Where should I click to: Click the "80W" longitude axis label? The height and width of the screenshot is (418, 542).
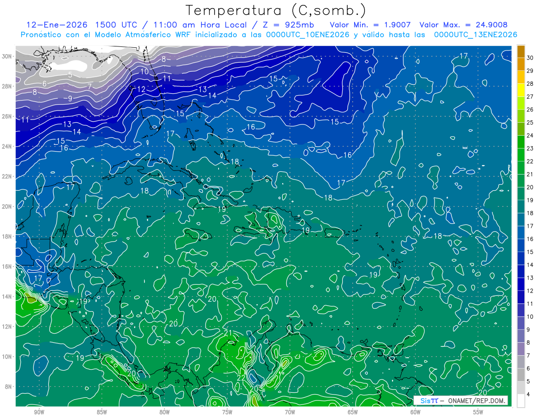[x=164, y=412]
